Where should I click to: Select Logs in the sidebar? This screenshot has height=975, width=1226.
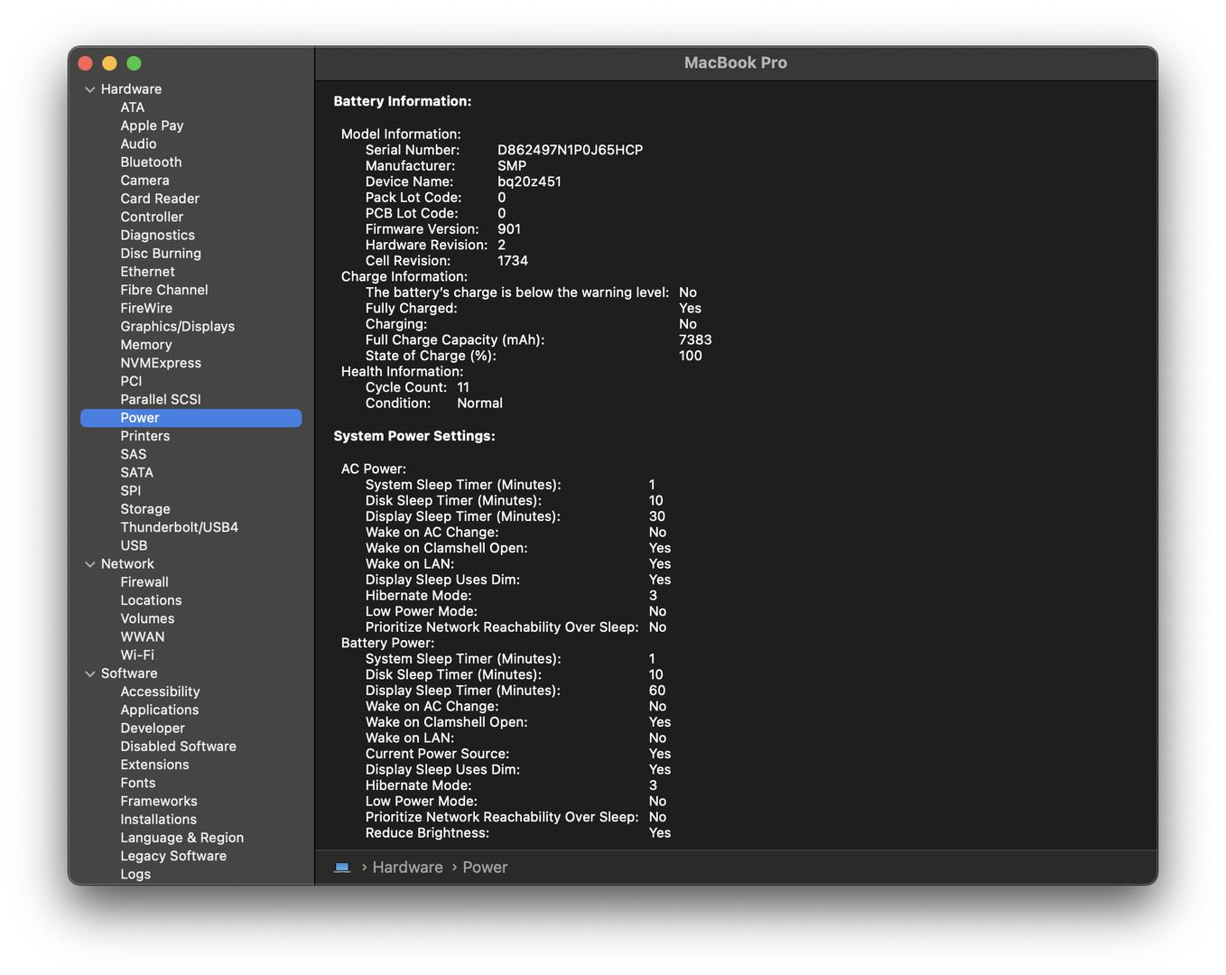135,874
